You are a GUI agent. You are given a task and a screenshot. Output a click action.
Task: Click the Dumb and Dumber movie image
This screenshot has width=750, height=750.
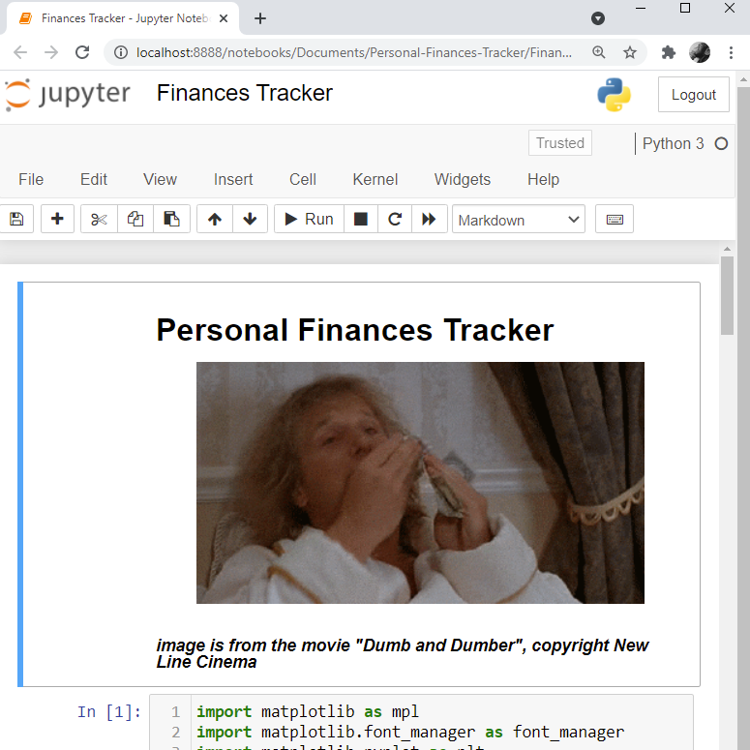pos(420,483)
